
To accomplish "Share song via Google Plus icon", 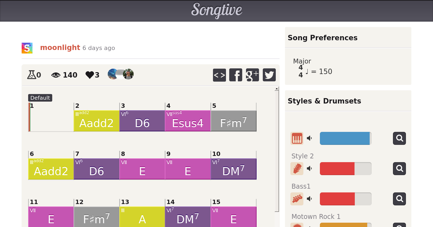I will tap(252, 75).
